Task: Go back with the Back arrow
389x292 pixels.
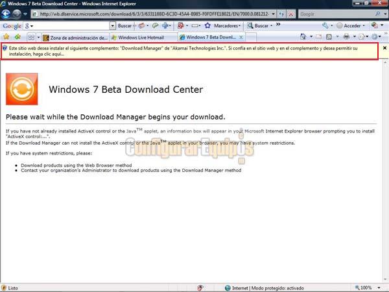Action: pyautogui.click(x=6, y=14)
